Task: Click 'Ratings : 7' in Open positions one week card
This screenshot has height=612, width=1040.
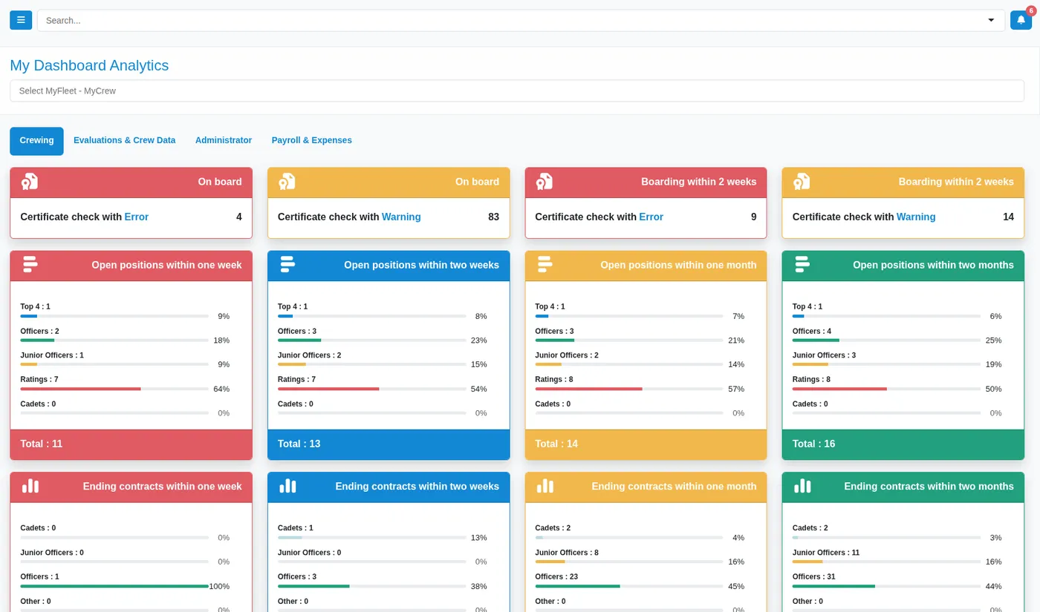Action: pyautogui.click(x=39, y=379)
